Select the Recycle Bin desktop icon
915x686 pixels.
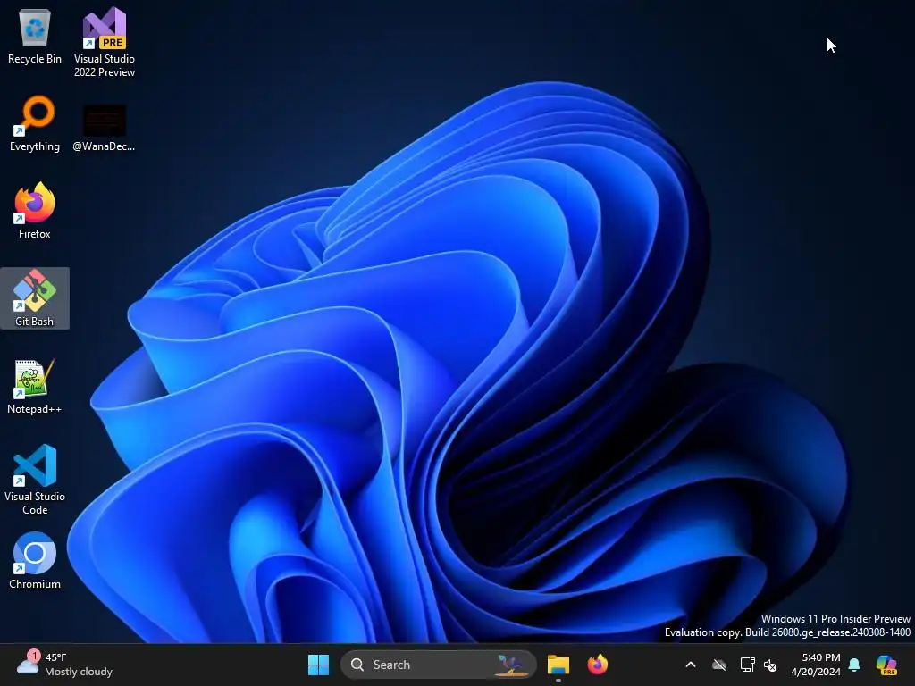click(x=35, y=36)
